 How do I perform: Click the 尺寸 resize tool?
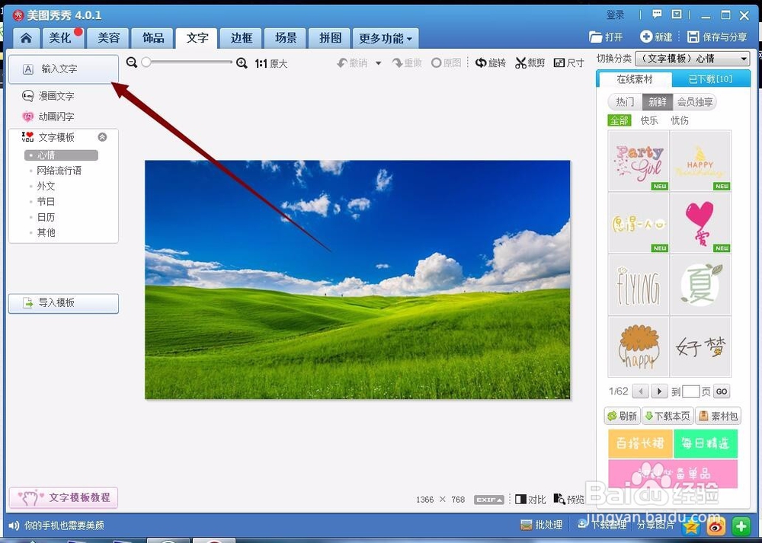(568, 62)
